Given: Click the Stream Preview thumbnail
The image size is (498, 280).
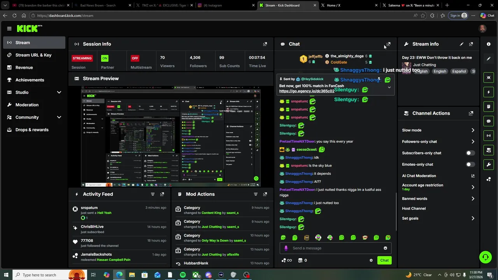Looking at the screenshot, I should click(x=171, y=136).
